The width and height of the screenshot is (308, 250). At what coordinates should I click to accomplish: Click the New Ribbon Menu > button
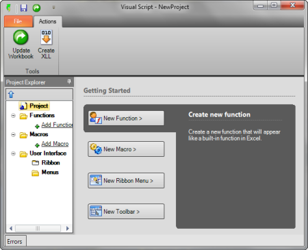pos(126,181)
